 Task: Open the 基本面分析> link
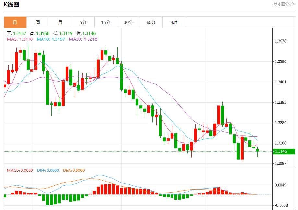[x=284, y=4]
